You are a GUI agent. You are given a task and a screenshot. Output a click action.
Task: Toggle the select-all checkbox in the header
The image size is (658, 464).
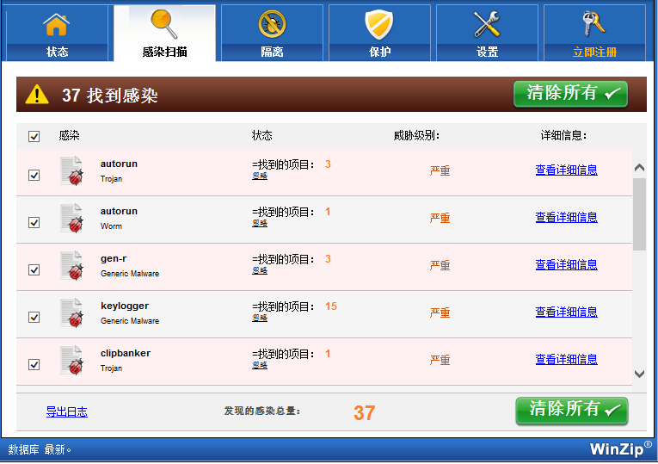(34, 137)
